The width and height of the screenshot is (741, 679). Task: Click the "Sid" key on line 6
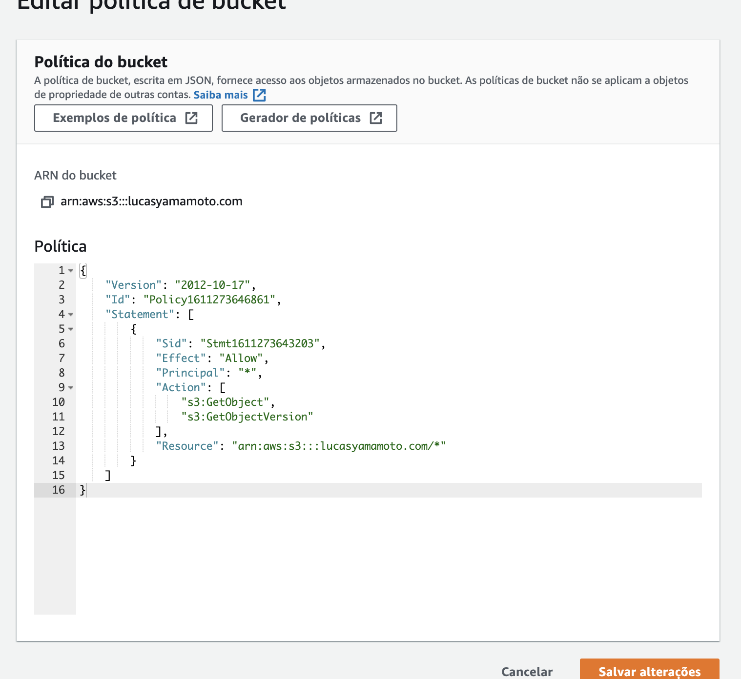point(171,343)
